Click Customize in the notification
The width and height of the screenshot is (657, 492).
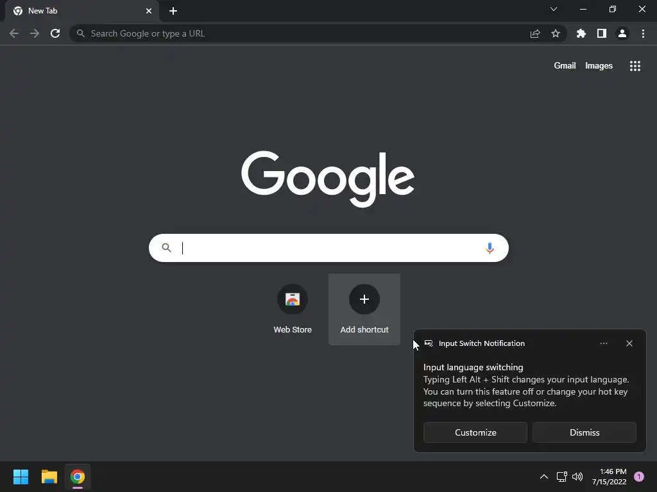(x=475, y=432)
